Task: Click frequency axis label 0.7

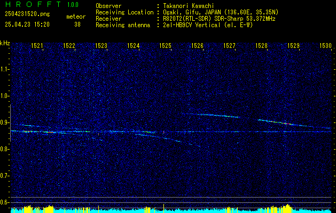Action: point(4,176)
